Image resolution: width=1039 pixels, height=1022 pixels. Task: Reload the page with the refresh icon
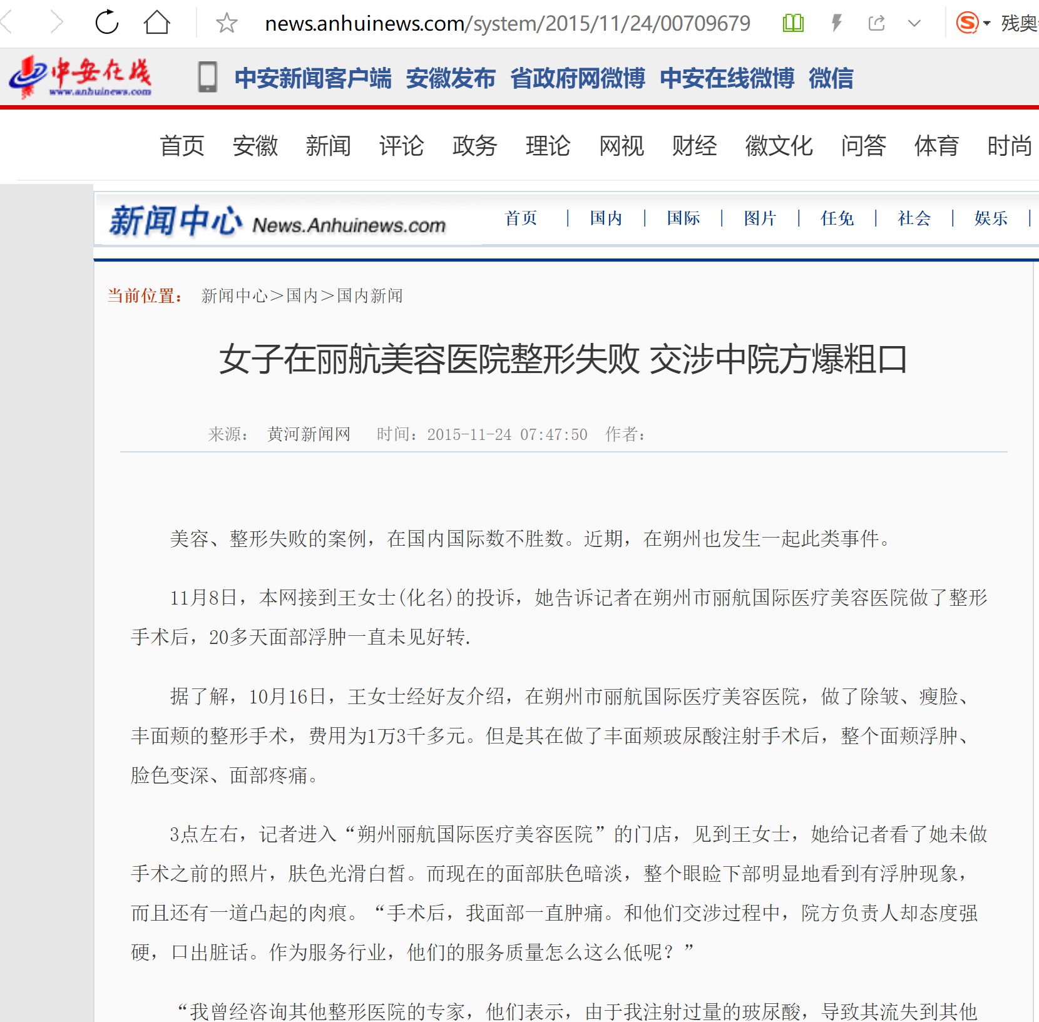coord(107,23)
